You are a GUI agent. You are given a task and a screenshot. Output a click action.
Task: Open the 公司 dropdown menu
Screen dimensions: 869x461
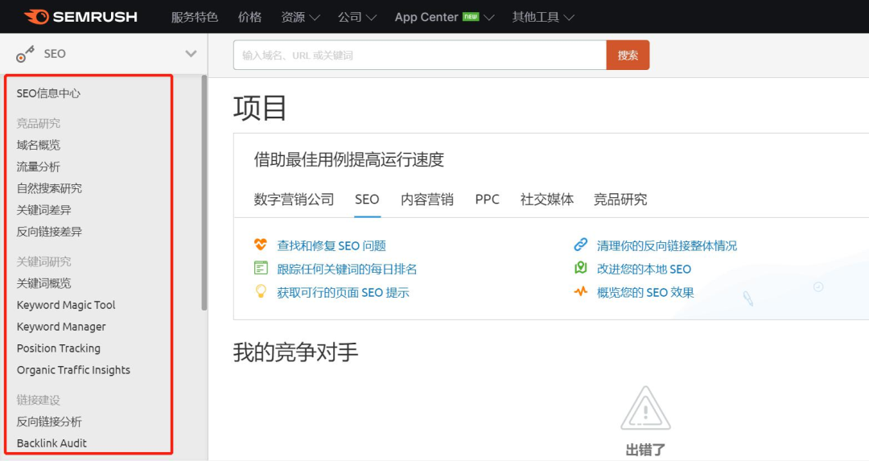pos(357,17)
